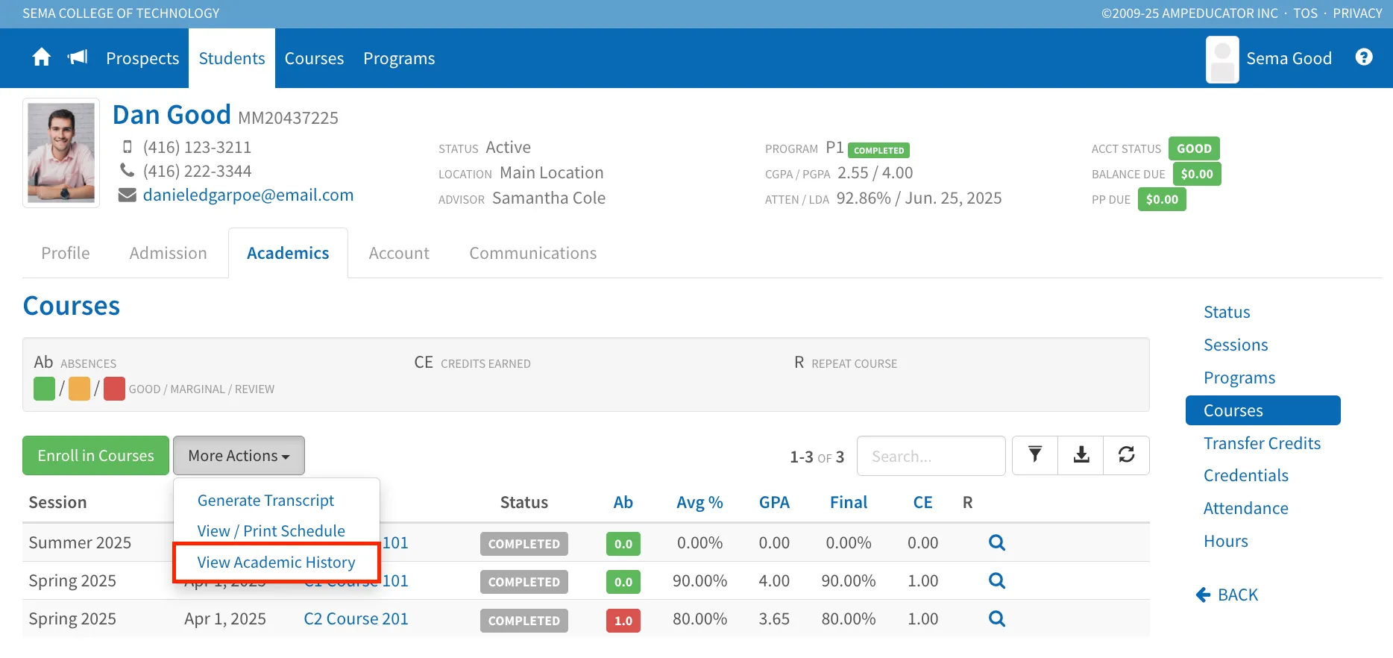The width and height of the screenshot is (1393, 658).
Task: Open the announcements megaphone icon
Action: coord(78,57)
